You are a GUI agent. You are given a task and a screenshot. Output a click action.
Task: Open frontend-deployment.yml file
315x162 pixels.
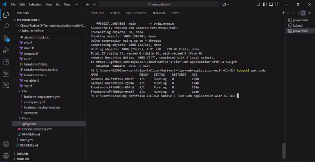(42, 107)
